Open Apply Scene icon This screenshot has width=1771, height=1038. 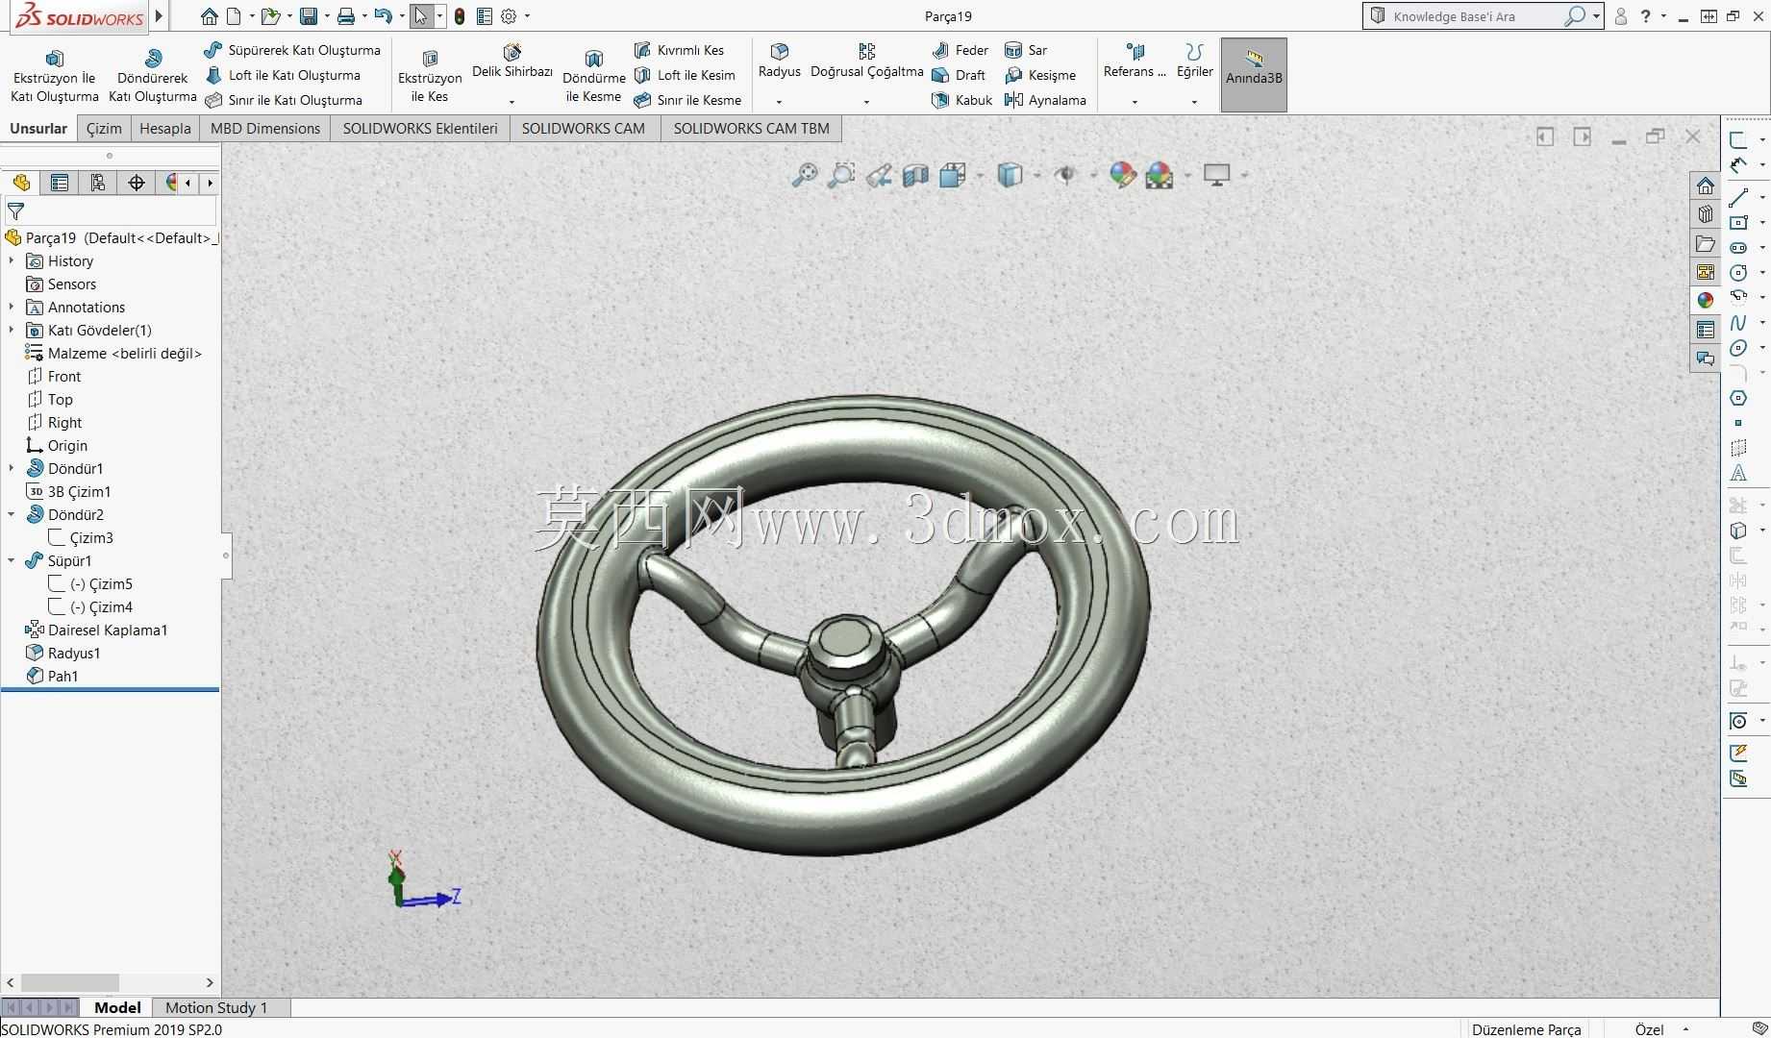coord(1160,175)
